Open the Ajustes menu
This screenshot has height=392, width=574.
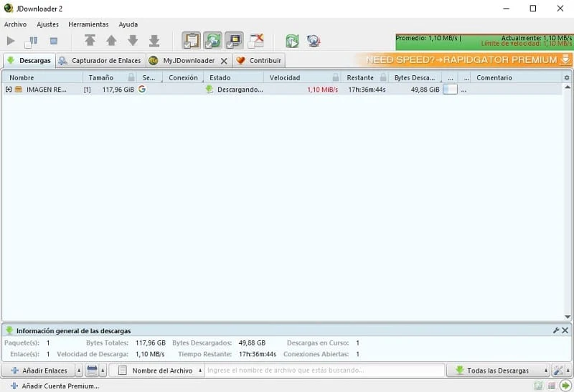click(x=47, y=24)
